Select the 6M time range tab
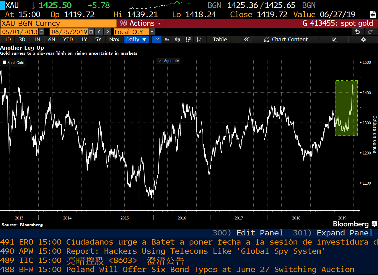Screen dimensions: 378x275 (x=52, y=40)
